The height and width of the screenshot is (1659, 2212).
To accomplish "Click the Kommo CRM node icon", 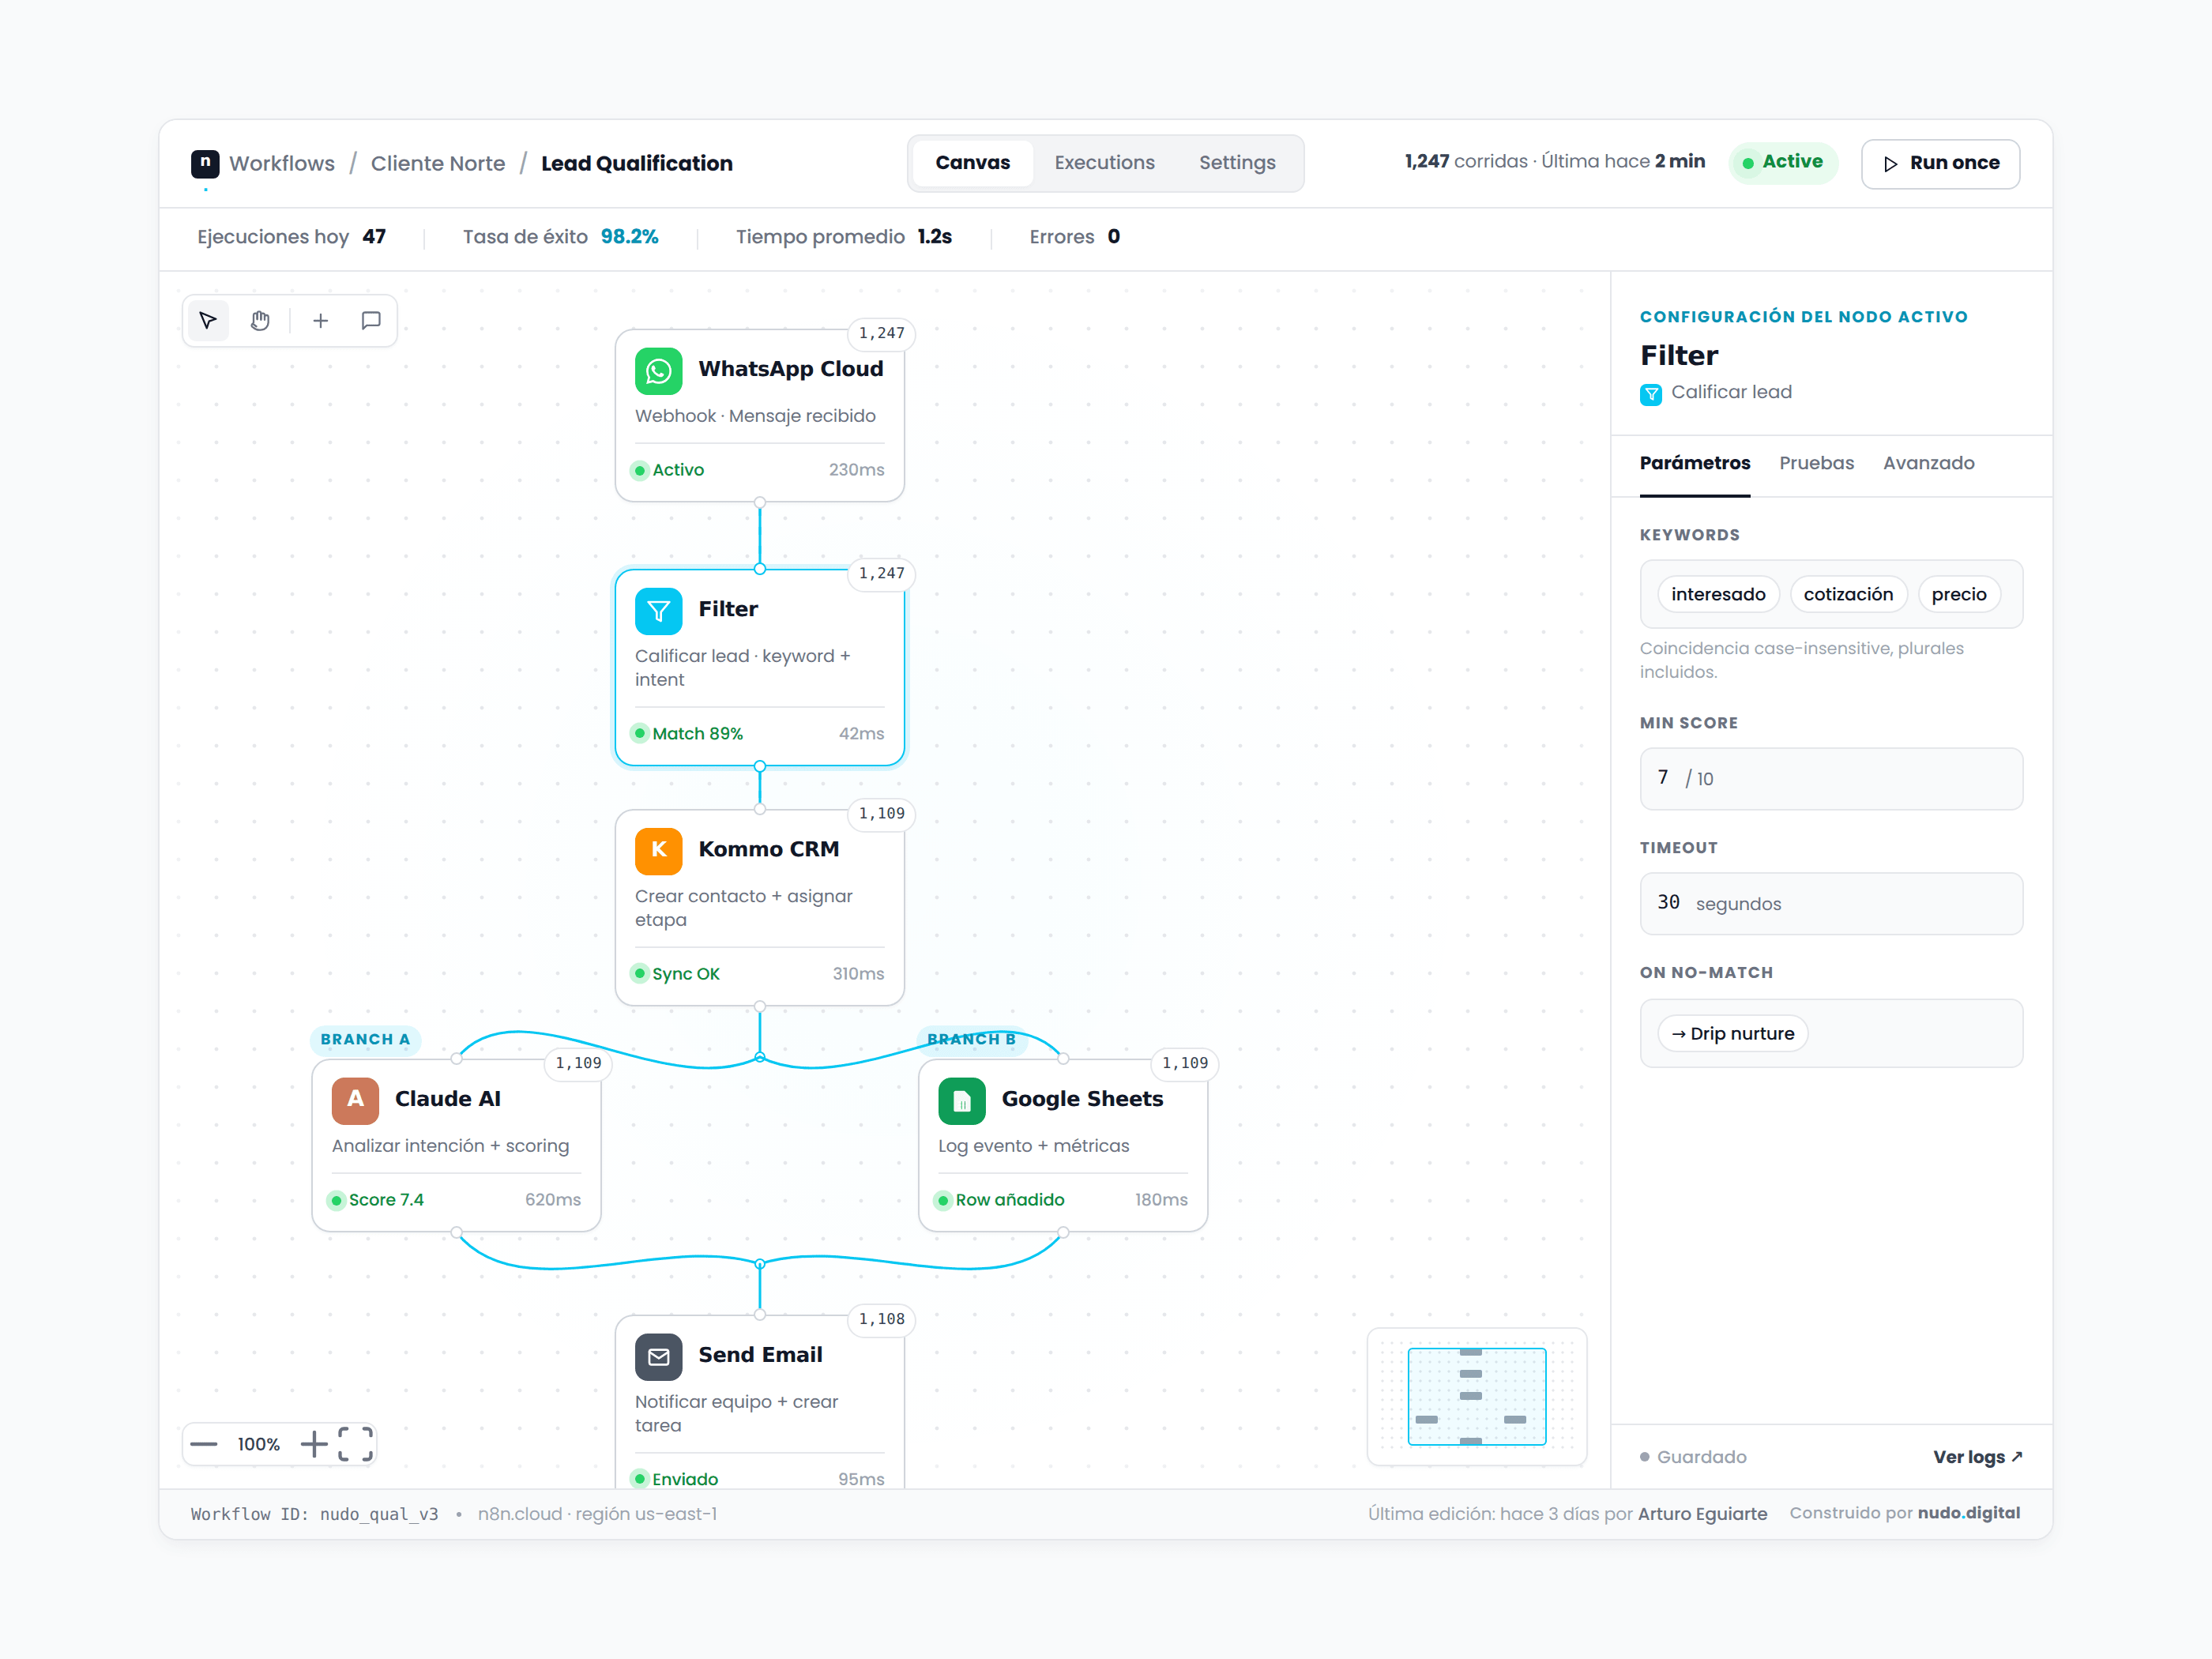I will click(658, 851).
